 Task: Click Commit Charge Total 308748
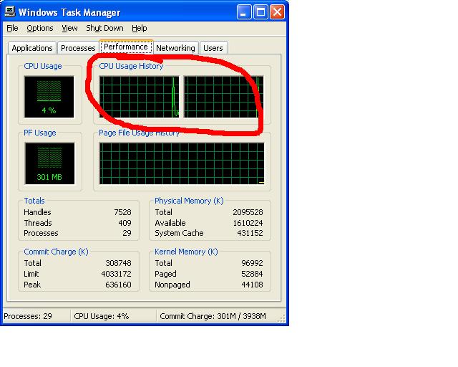[x=118, y=263]
